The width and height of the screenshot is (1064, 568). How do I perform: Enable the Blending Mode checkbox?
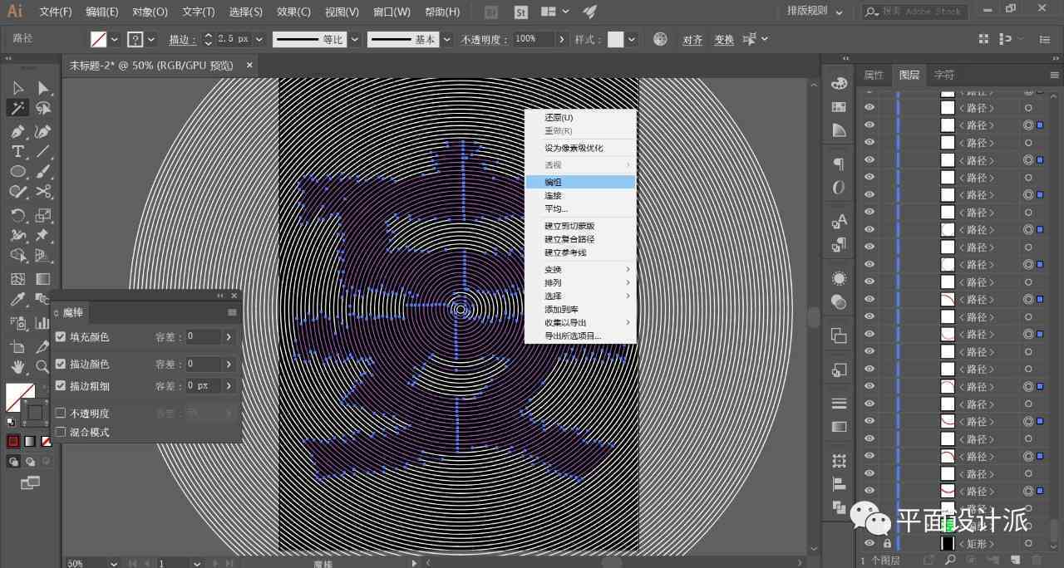pos(60,432)
